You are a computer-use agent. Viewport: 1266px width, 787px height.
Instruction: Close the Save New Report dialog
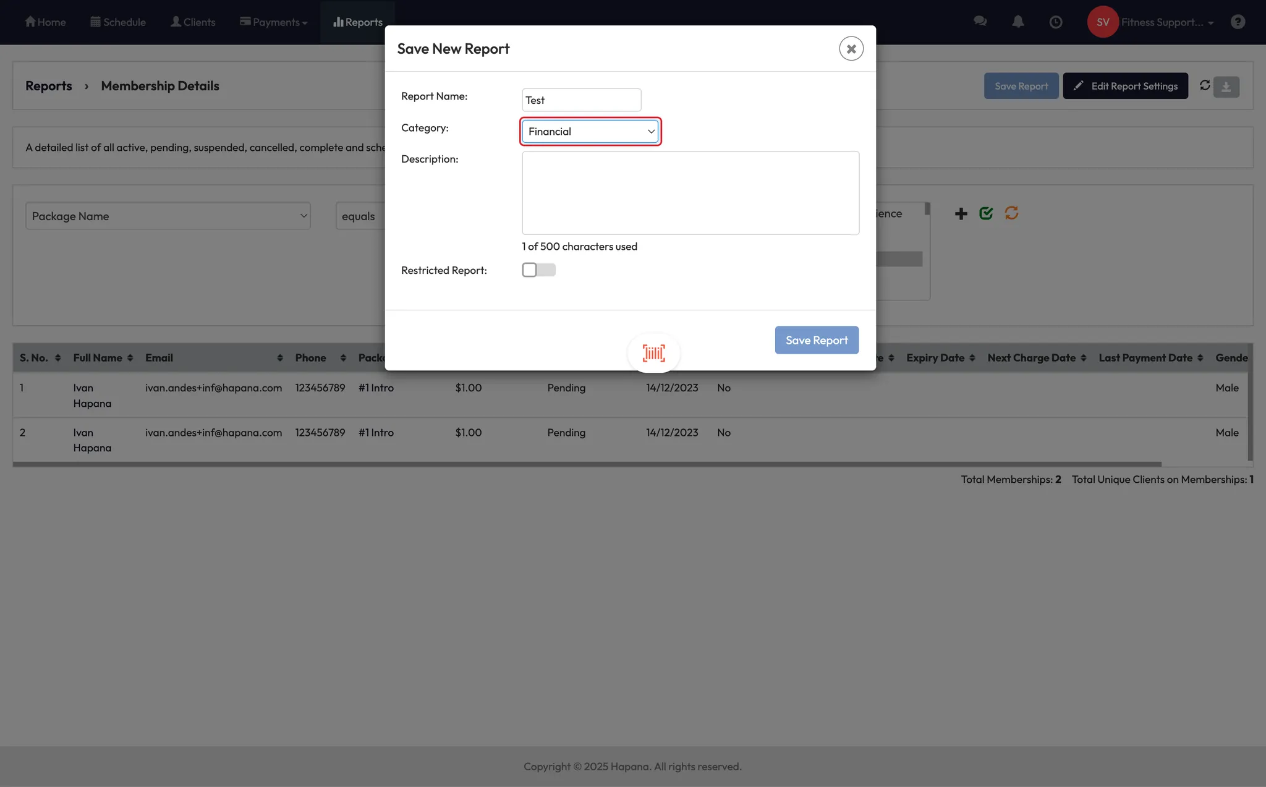click(851, 48)
